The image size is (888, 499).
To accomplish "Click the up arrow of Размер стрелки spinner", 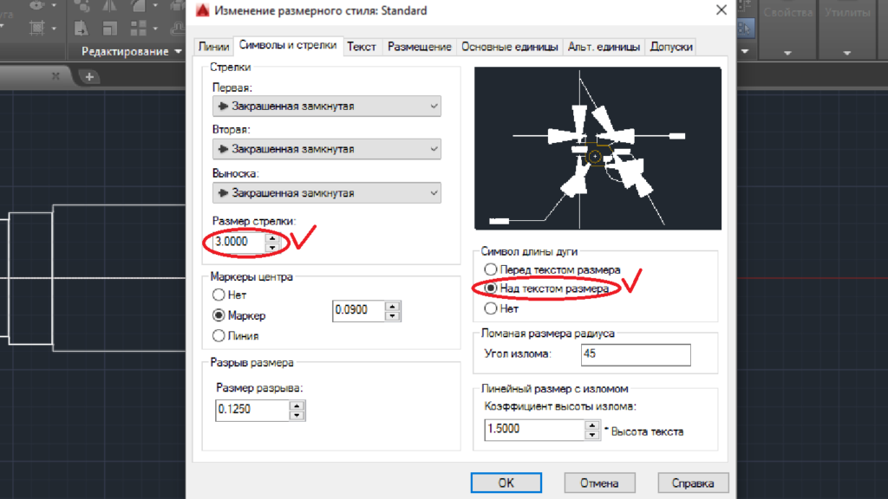I will pos(272,237).
